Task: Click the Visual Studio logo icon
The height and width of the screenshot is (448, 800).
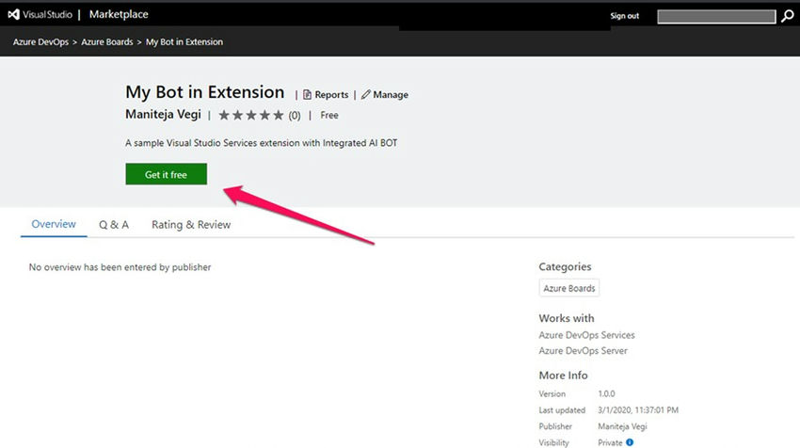Action: point(14,15)
